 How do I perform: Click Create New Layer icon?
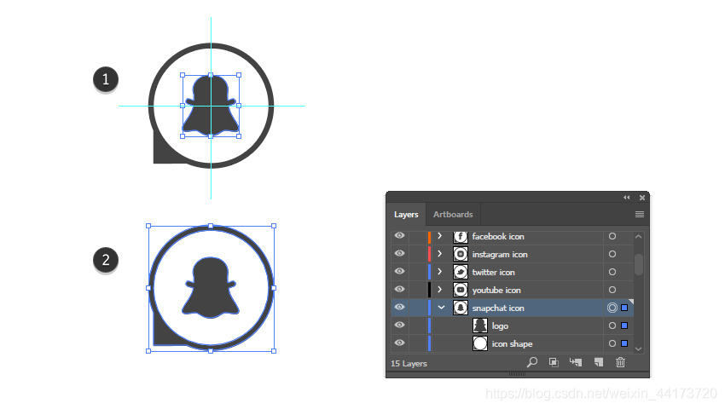(599, 362)
